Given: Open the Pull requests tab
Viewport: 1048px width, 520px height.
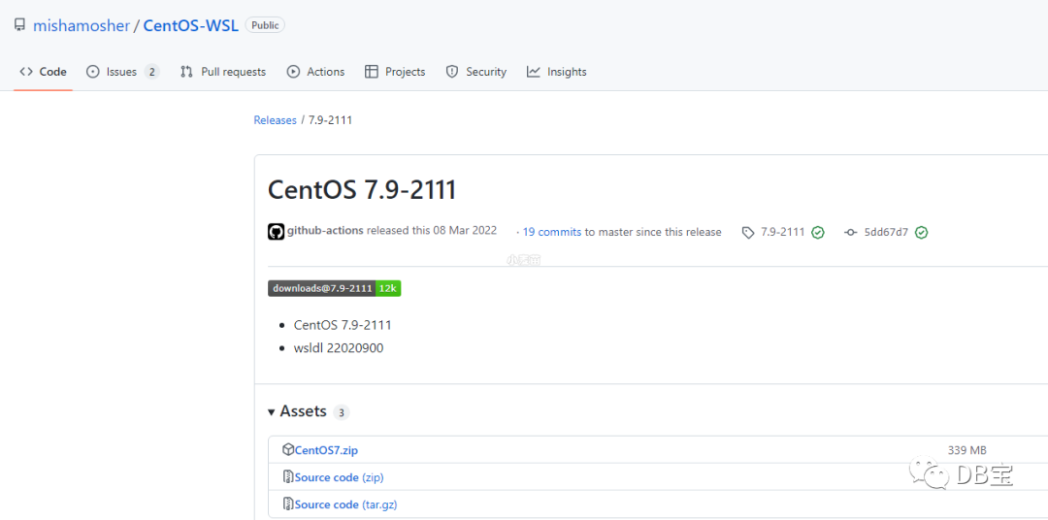Looking at the screenshot, I should [223, 72].
